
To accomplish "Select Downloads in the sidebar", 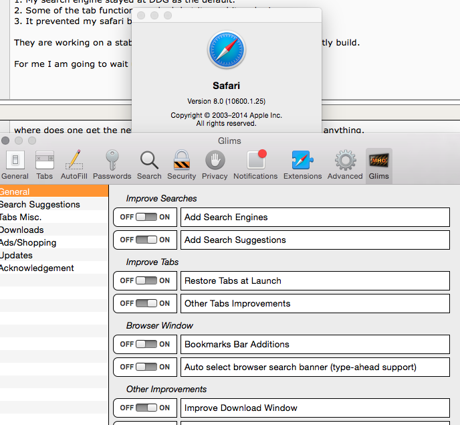I will tap(54, 230).
